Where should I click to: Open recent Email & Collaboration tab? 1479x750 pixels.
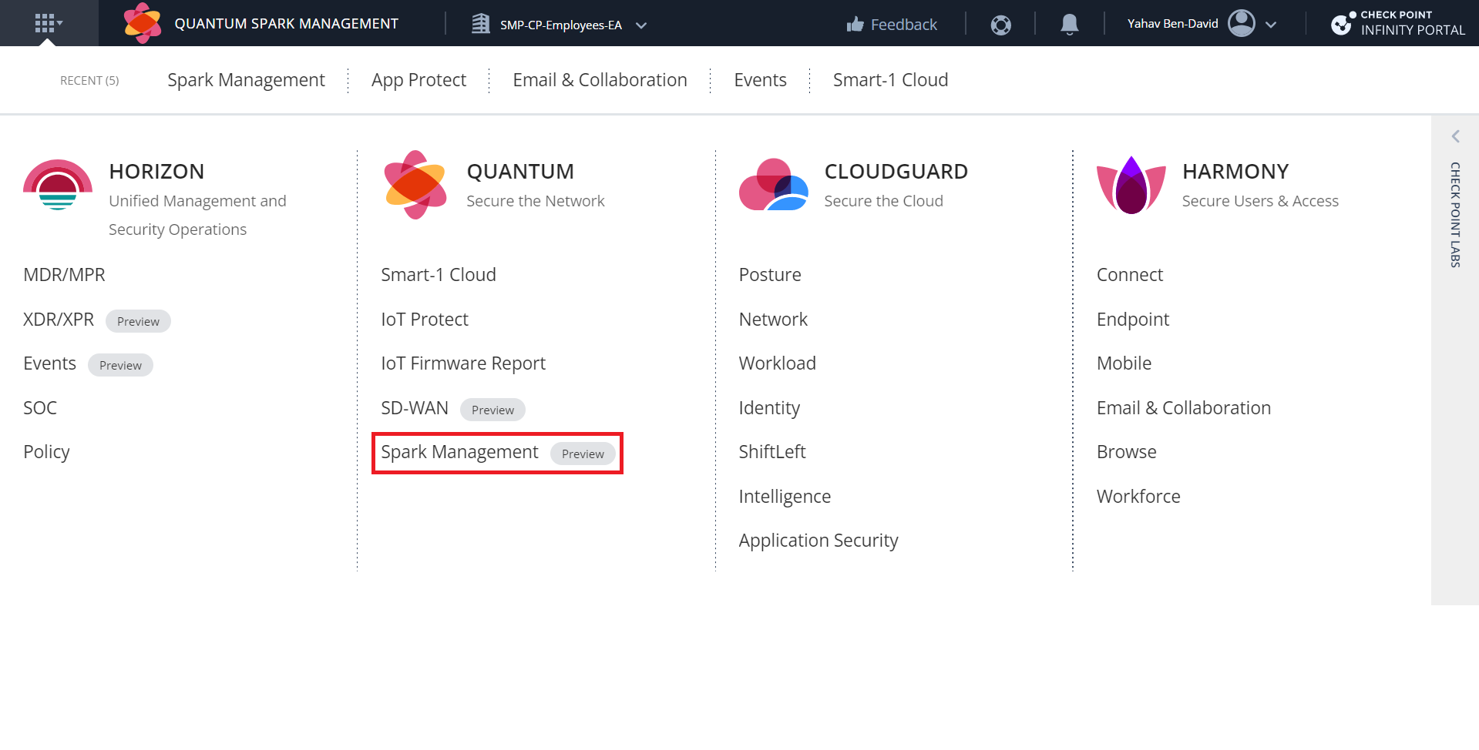[x=600, y=80]
